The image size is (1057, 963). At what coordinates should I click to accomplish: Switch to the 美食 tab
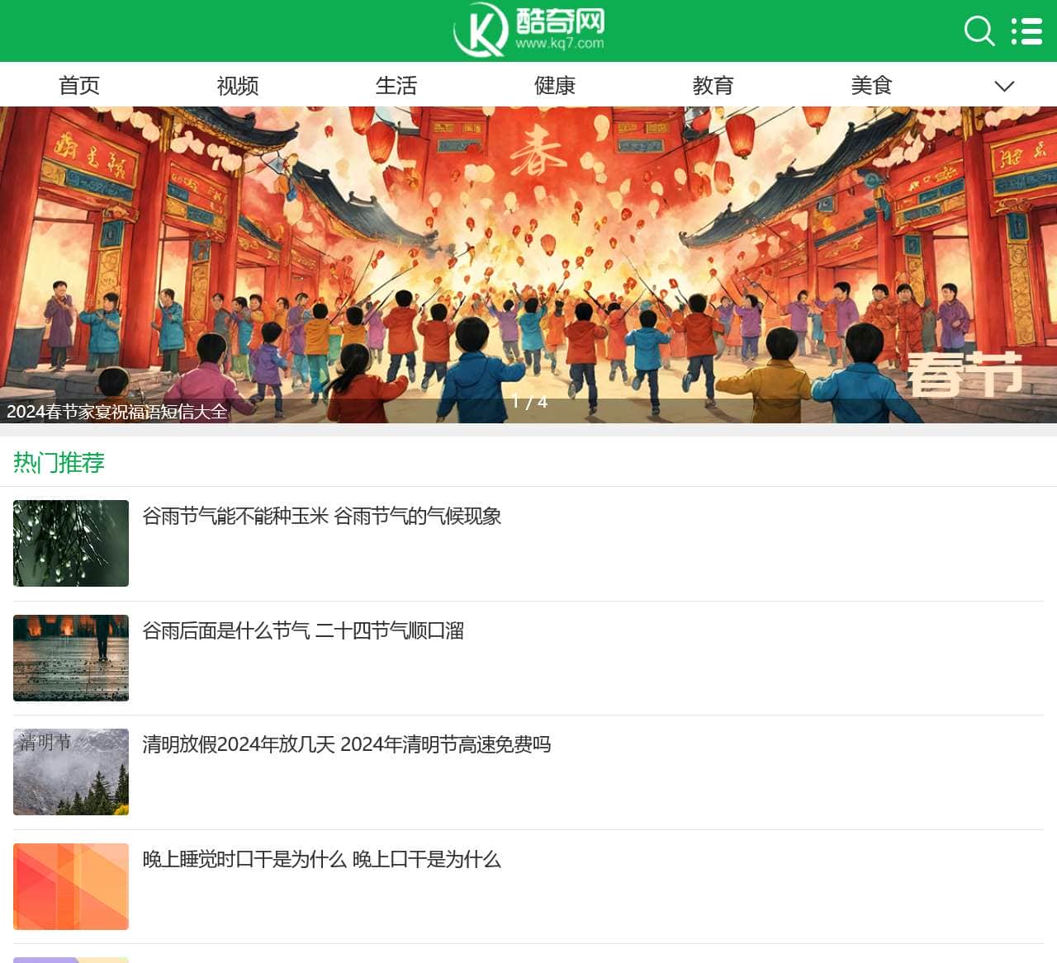(872, 85)
